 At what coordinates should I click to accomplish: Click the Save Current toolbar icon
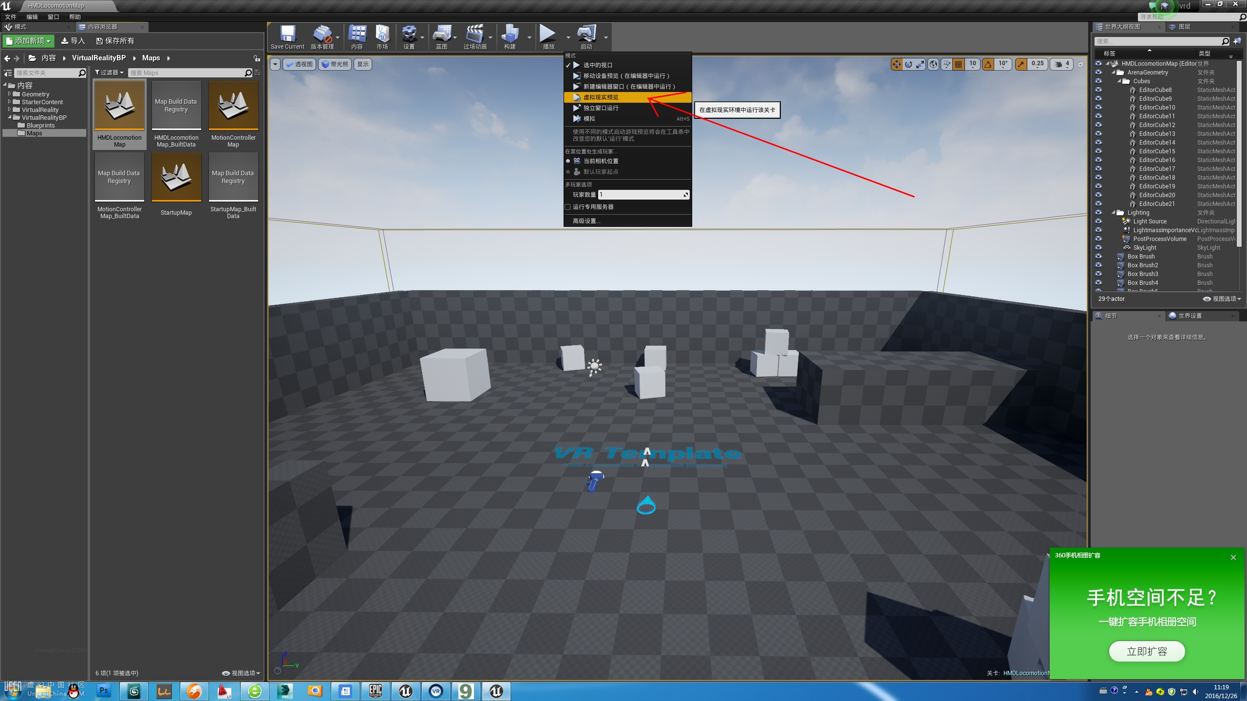287,34
